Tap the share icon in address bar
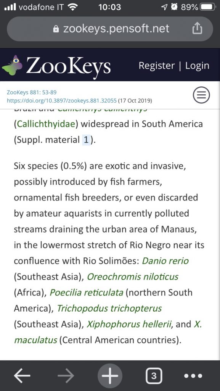 (197, 28)
